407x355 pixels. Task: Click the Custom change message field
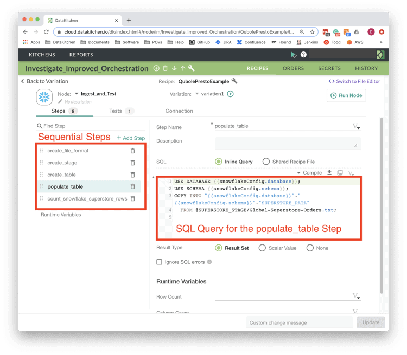[299, 322]
